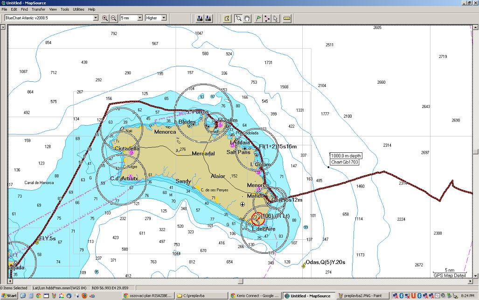Select the Zoom tool in toolbar
This screenshot has height=300, width=479.
click(238, 18)
